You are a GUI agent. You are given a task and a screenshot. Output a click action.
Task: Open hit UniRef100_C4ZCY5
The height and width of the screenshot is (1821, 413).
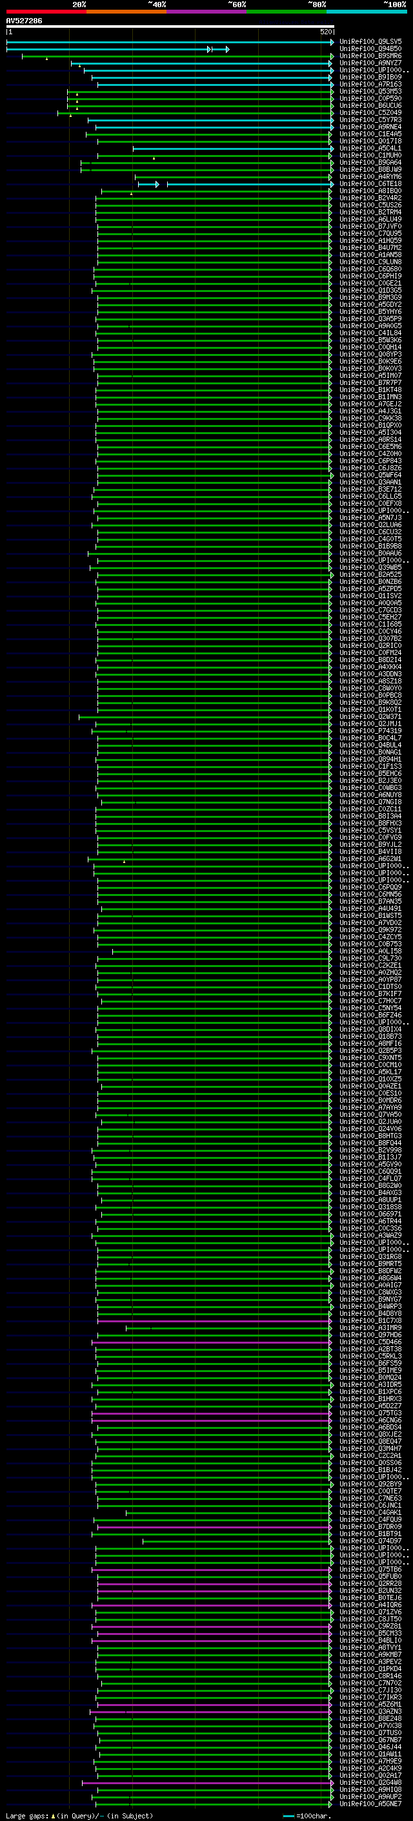coord(370,937)
